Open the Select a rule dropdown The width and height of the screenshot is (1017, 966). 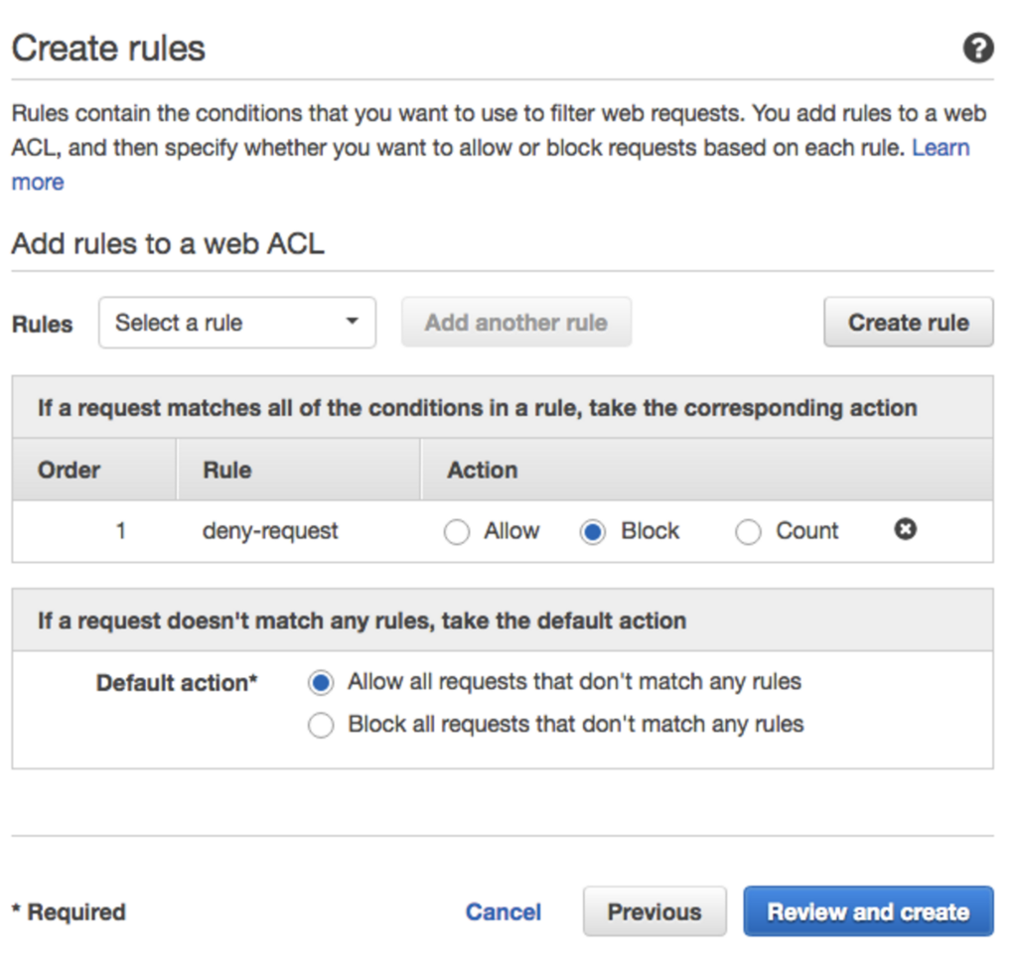[236, 323]
